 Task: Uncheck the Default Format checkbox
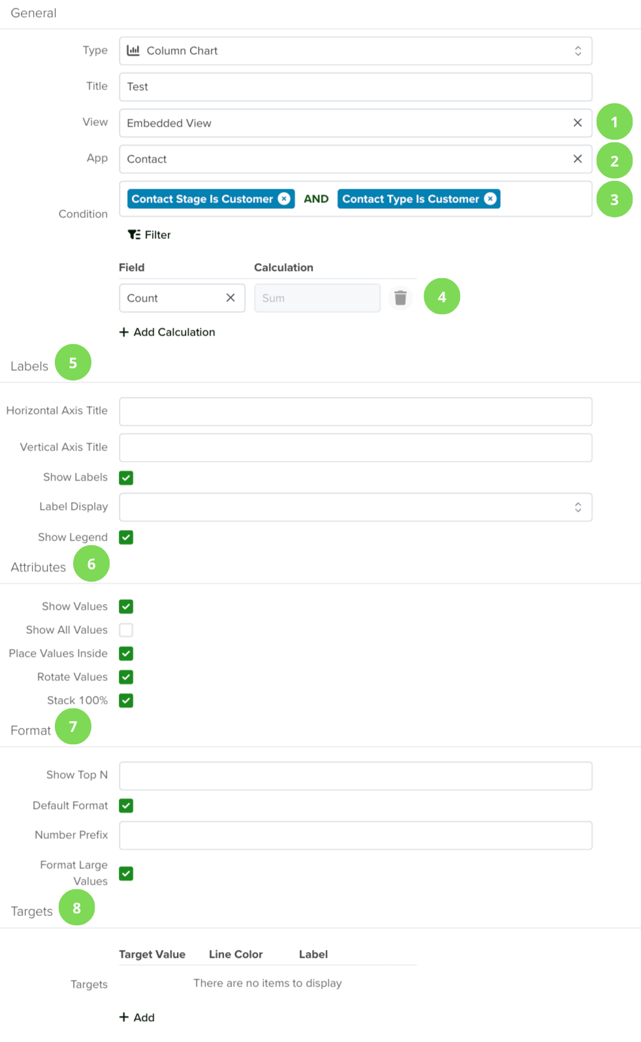(x=126, y=806)
